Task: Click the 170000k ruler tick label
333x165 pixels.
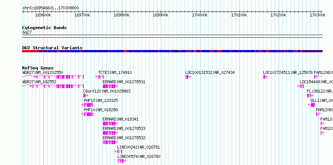Action: point(200,15)
